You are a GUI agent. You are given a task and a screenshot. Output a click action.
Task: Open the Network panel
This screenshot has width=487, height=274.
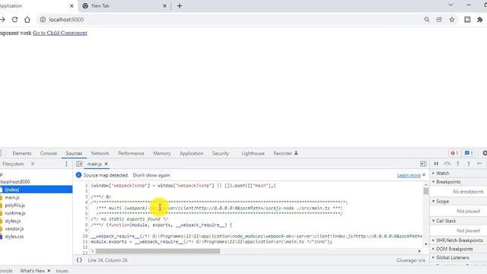coord(100,154)
